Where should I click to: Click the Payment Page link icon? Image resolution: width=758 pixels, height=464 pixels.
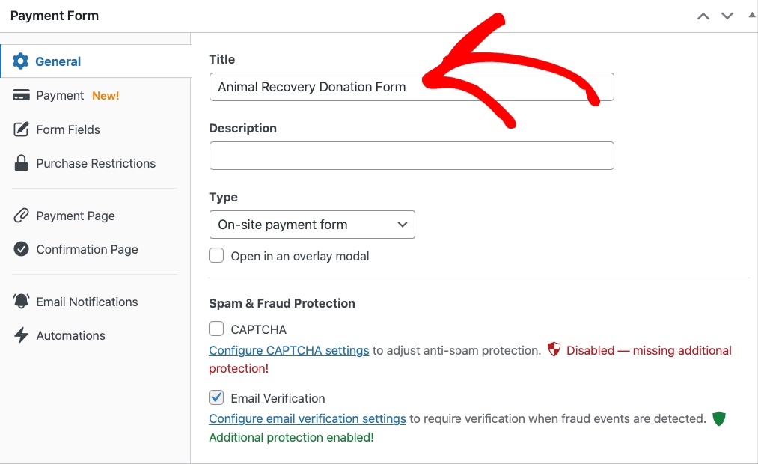[22, 216]
